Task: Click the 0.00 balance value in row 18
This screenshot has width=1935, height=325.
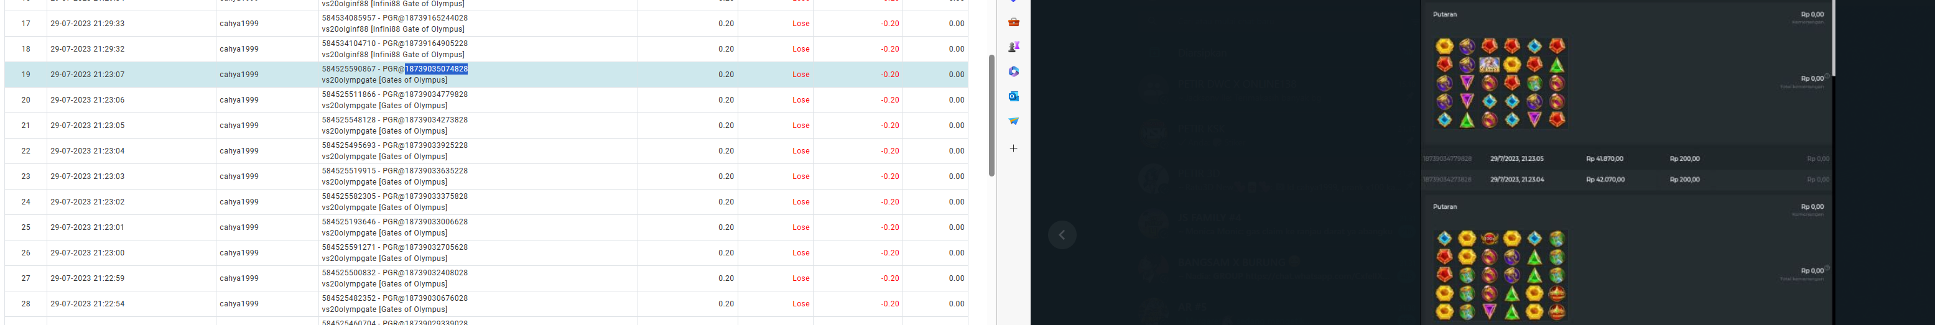Action: pos(956,50)
